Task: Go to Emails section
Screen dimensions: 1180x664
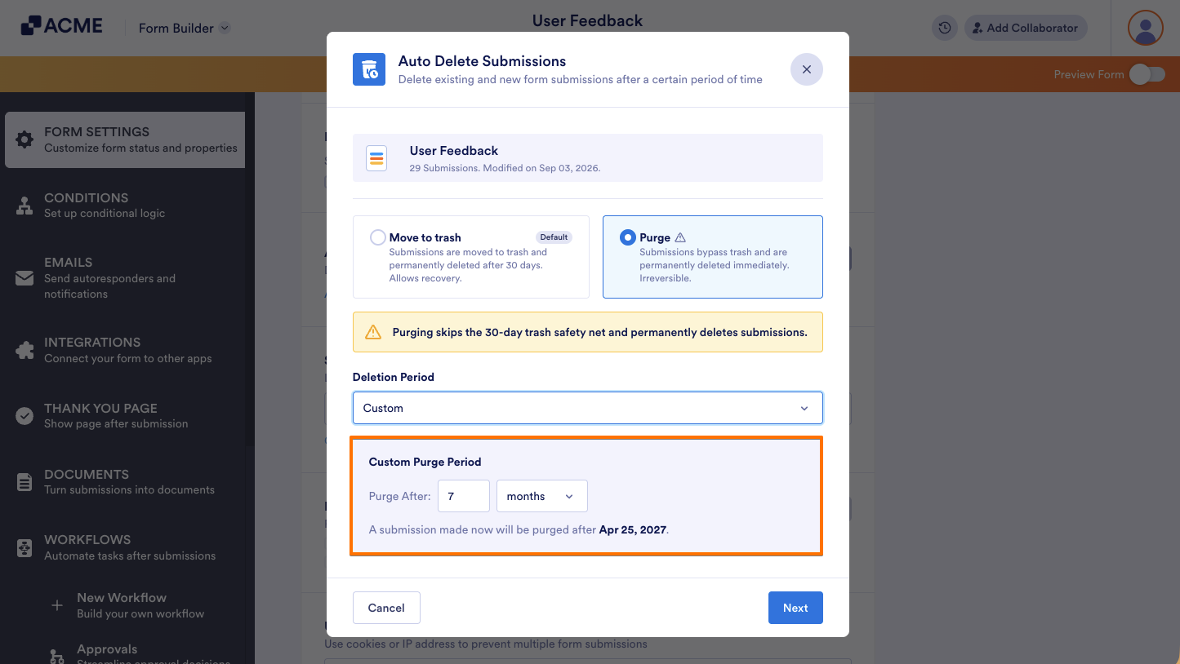Action: [125, 278]
